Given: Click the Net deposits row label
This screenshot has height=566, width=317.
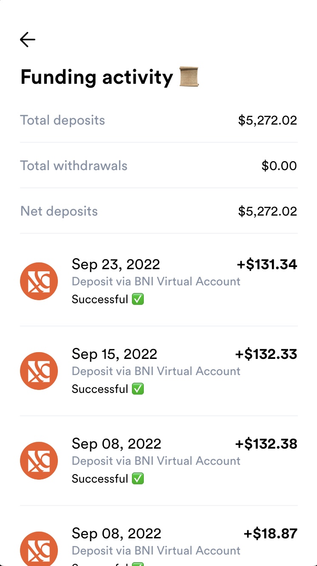Looking at the screenshot, I should coord(59,211).
